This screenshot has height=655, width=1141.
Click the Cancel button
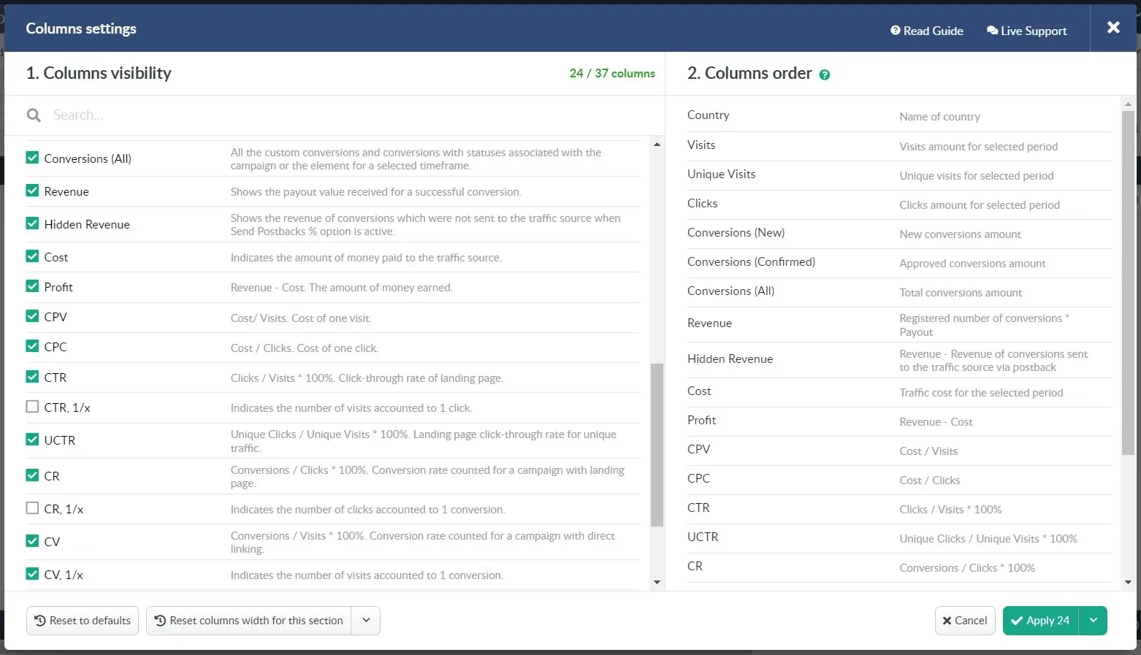point(965,621)
